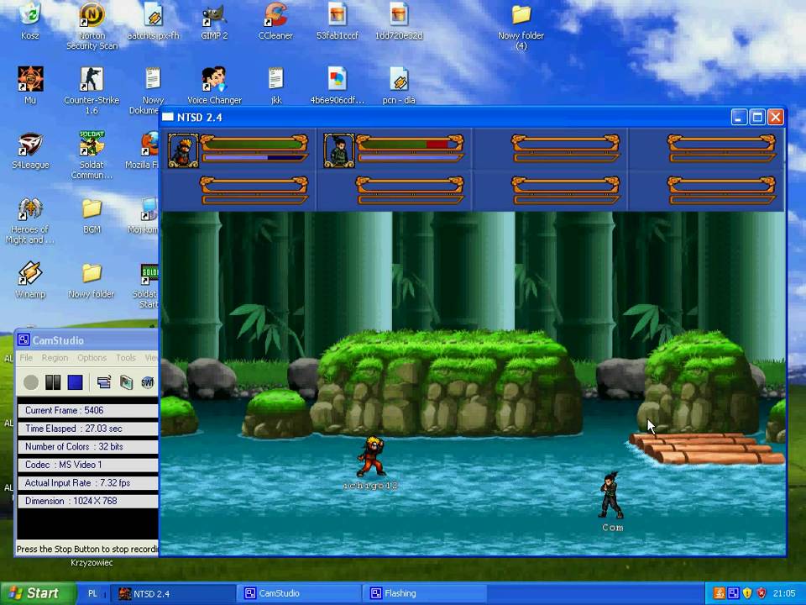Click the CamStudio screen annotations icon
This screenshot has height=605, width=806.
126,382
